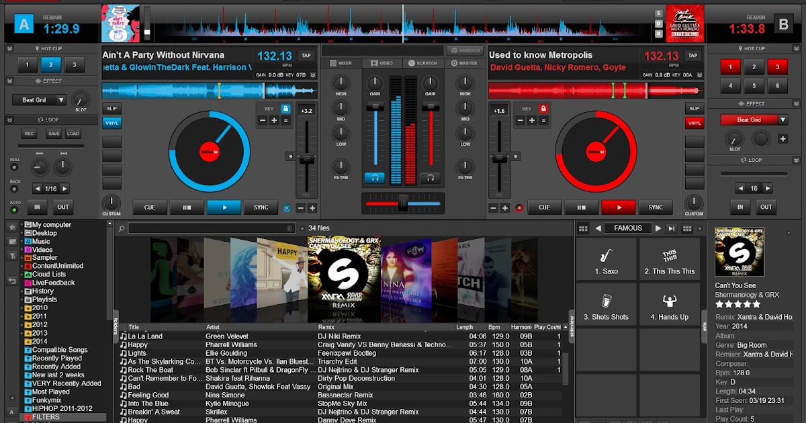Click TAP tempo on deck A
Viewport: 806px width, 423px height.
[x=306, y=56]
